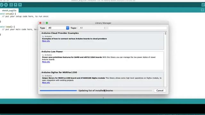Open the Topic dropdown in Library Manager
Screen dimensions: 205x115
click(92, 28)
